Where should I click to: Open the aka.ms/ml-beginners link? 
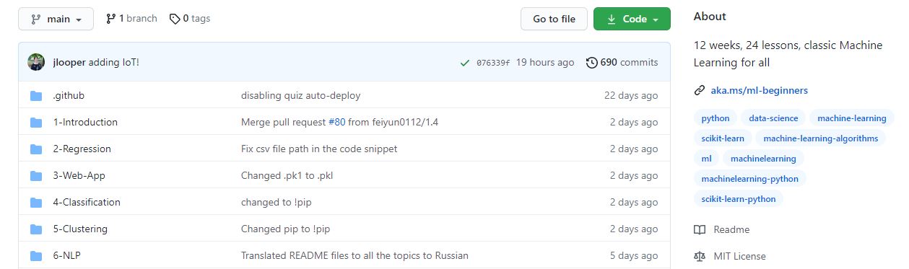click(x=760, y=91)
